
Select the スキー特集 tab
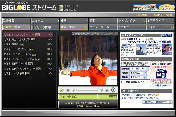click(16, 27)
